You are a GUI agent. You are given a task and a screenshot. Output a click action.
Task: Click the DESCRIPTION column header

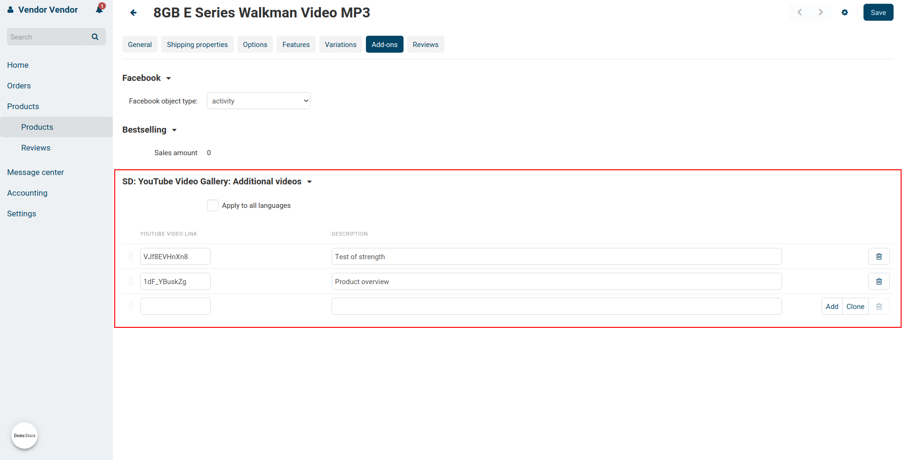pyautogui.click(x=349, y=234)
